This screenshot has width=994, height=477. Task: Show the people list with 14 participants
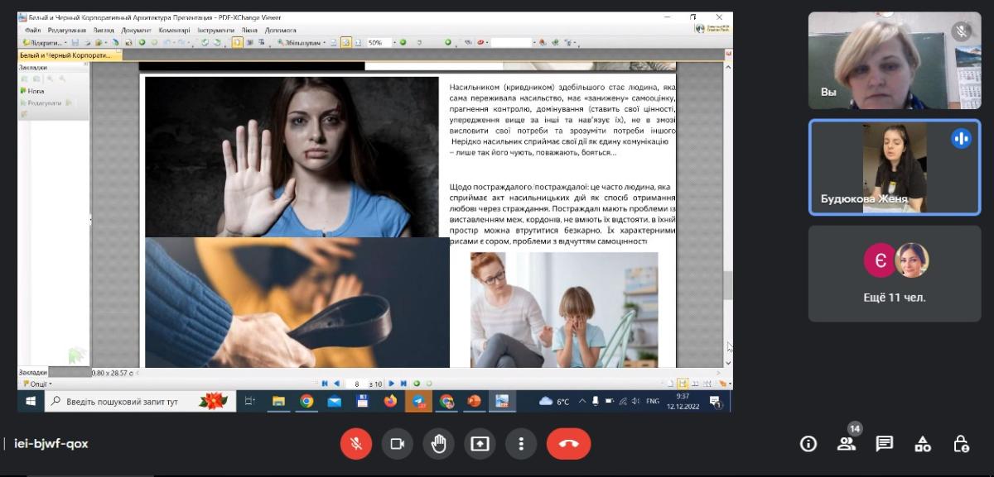846,444
